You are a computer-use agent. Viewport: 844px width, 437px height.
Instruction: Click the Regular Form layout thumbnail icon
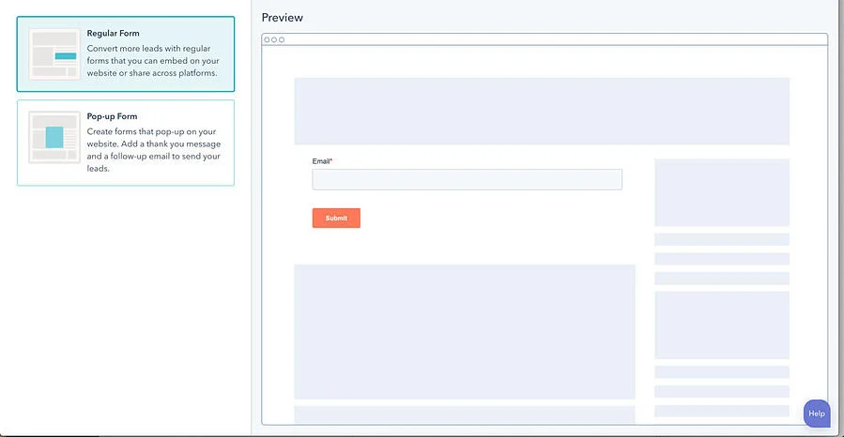[54, 54]
